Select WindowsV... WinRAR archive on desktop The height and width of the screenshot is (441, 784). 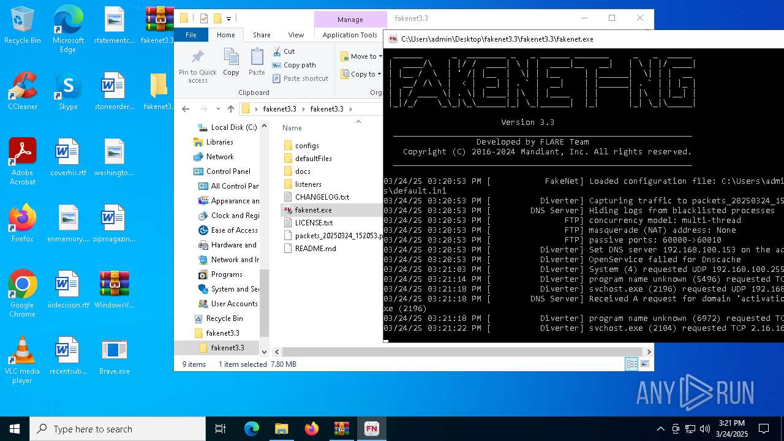tap(114, 290)
